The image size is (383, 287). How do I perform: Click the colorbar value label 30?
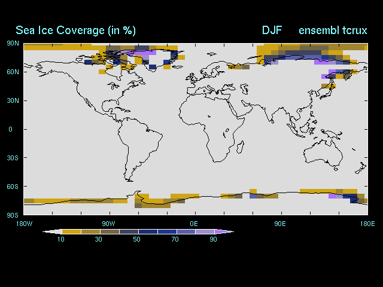(x=98, y=239)
